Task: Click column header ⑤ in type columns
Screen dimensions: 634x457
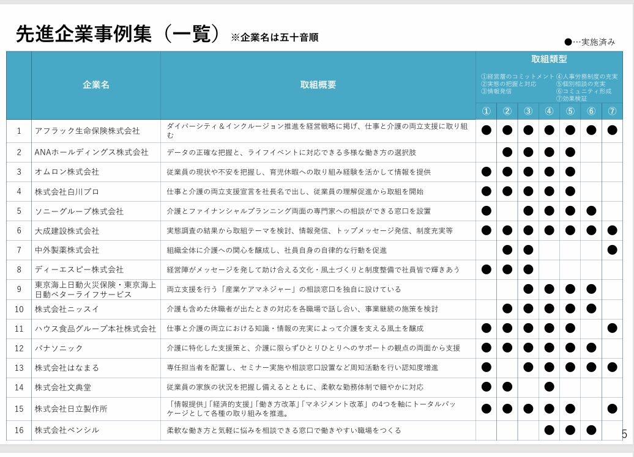Action: point(570,111)
